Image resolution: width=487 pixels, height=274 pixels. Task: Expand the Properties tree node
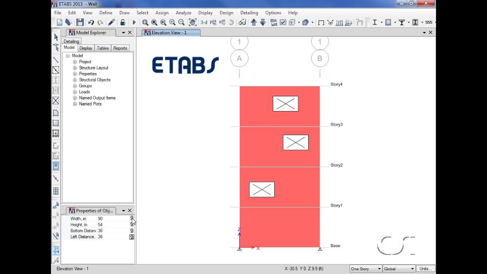click(75, 74)
